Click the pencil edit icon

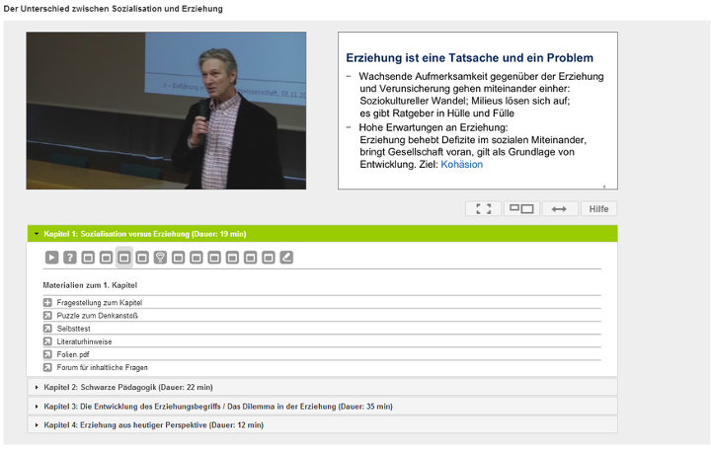point(286,258)
